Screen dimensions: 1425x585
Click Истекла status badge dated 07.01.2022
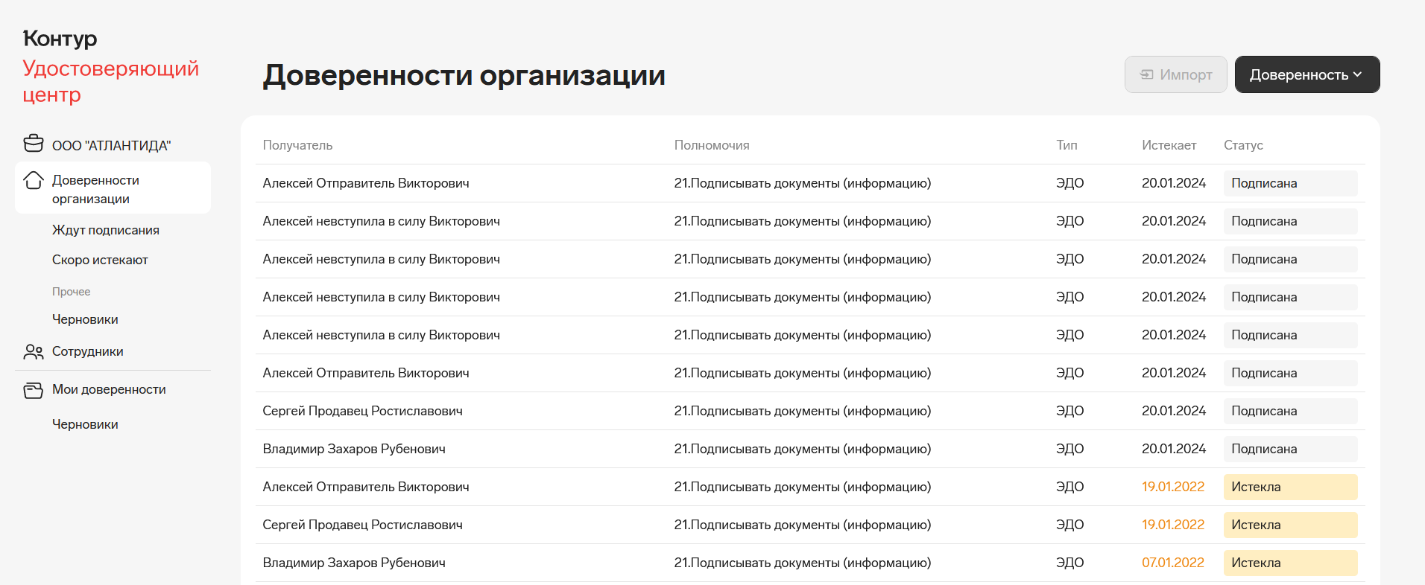1289,563
